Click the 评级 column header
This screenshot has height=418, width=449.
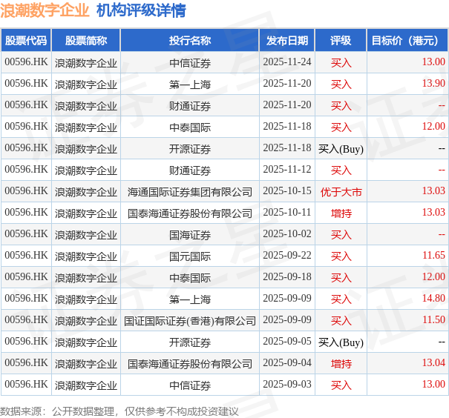tap(341, 41)
